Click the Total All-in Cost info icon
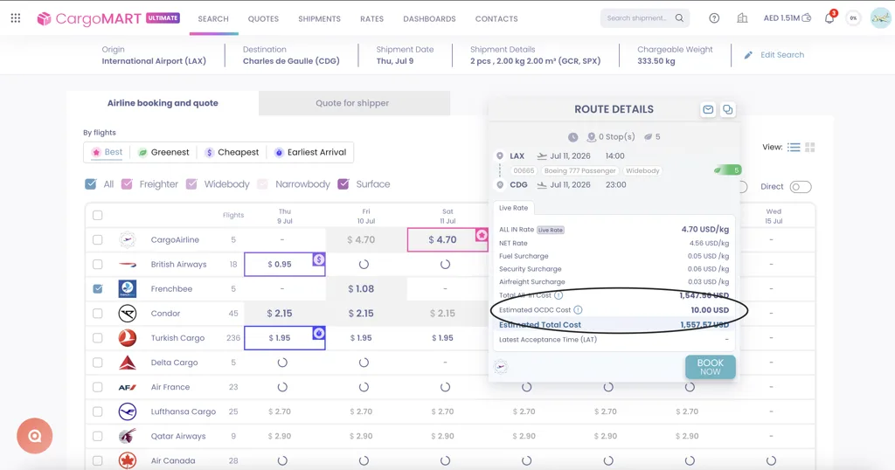This screenshot has width=895, height=470. [x=559, y=295]
